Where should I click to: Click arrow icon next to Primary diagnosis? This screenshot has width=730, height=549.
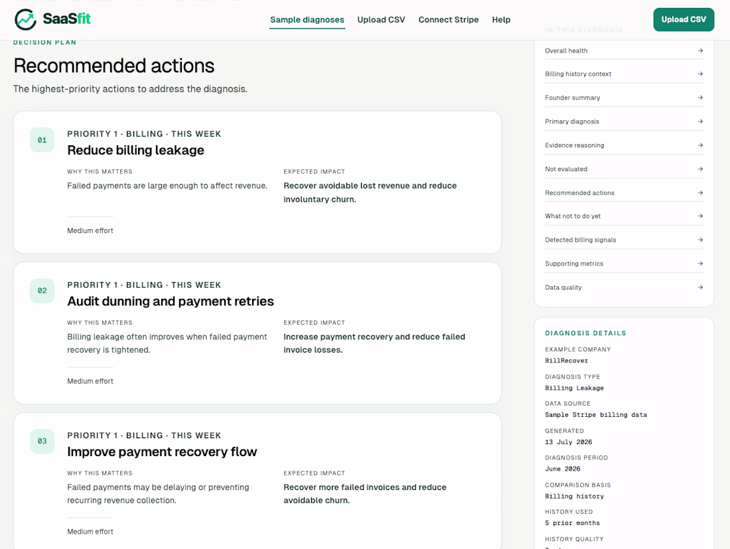(x=700, y=121)
